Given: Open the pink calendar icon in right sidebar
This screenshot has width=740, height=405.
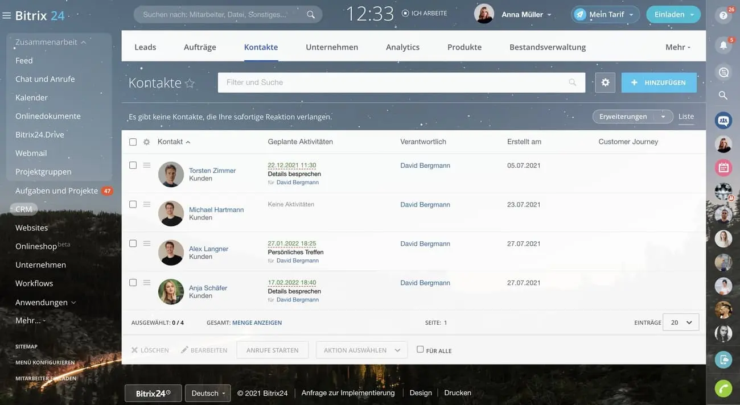Looking at the screenshot, I should click(723, 167).
